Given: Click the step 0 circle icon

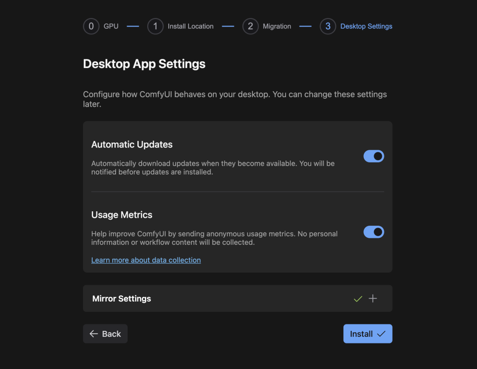Looking at the screenshot, I should pos(91,27).
